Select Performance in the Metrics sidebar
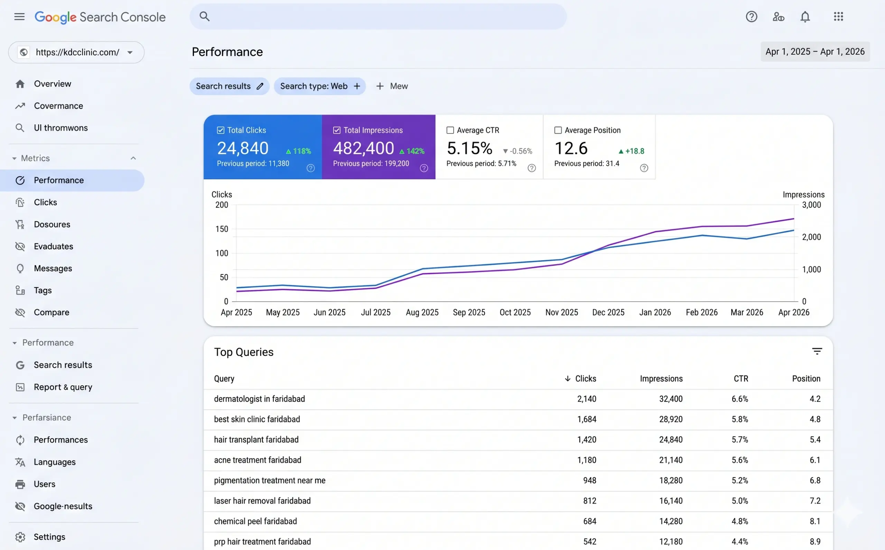 click(x=72, y=180)
